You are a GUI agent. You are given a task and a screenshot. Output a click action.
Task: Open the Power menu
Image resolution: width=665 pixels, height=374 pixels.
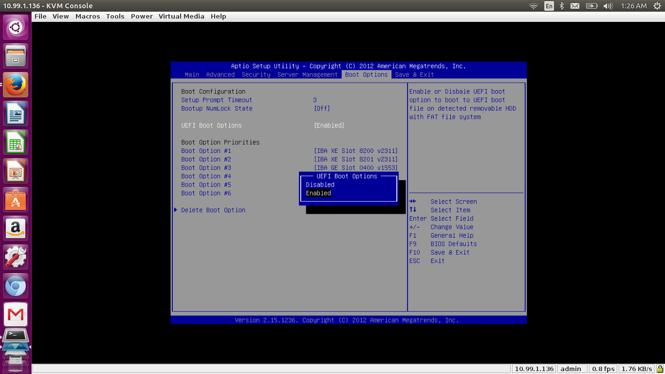142,16
